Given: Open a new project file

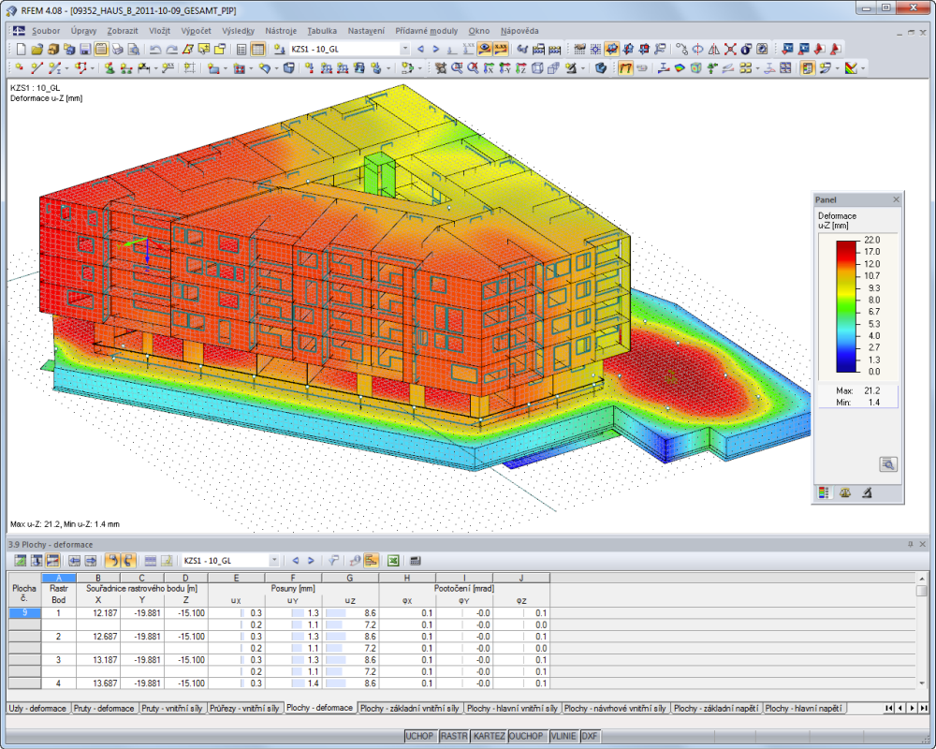Looking at the screenshot, I should 22,50.
